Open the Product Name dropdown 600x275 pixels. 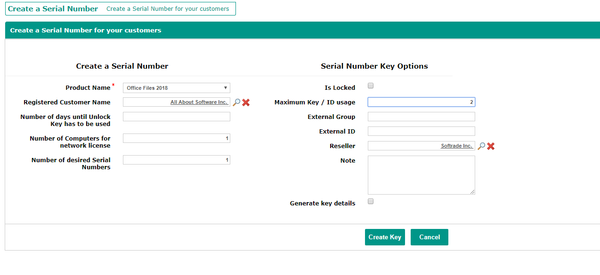tap(176, 87)
